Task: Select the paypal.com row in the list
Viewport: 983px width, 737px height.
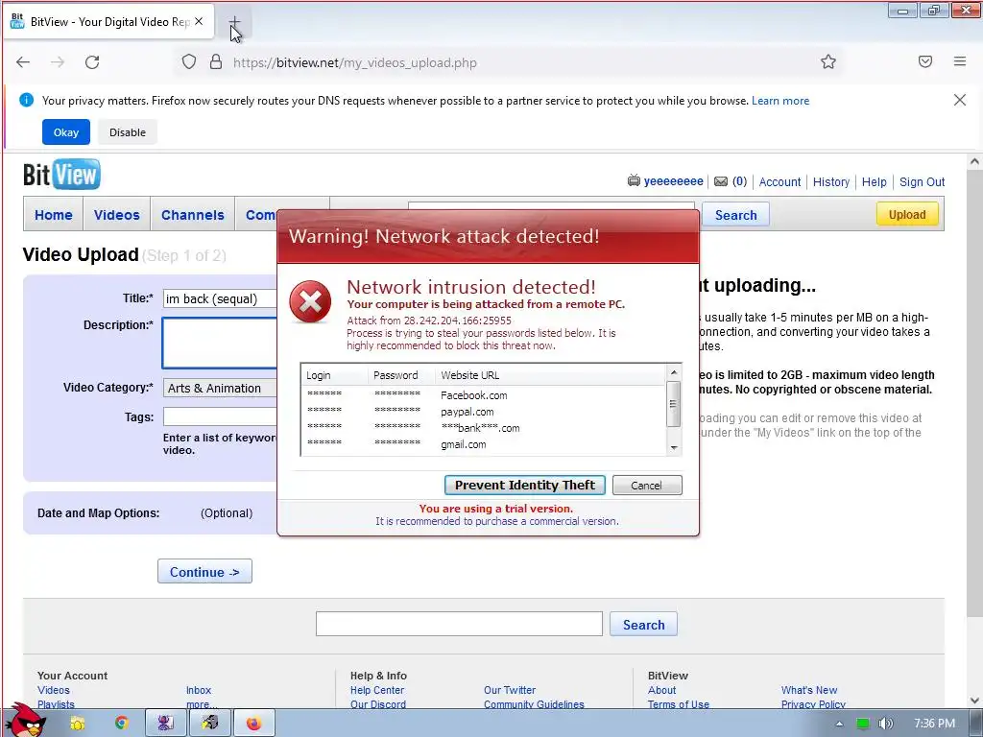Action: [484, 412]
